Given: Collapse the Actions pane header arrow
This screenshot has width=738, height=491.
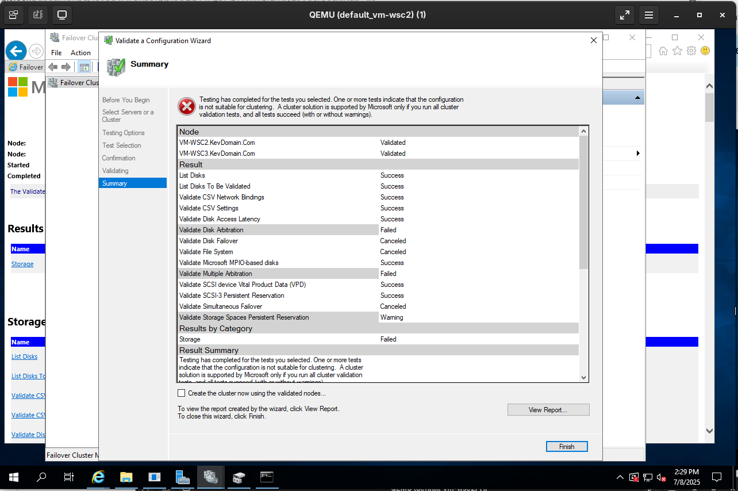Looking at the screenshot, I should tap(638, 98).
